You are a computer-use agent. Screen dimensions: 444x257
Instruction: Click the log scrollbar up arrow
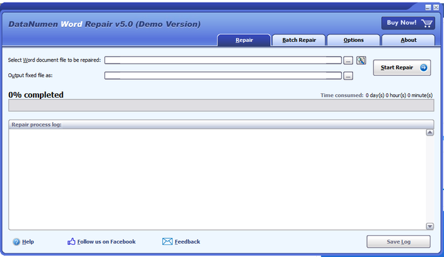[430, 132]
